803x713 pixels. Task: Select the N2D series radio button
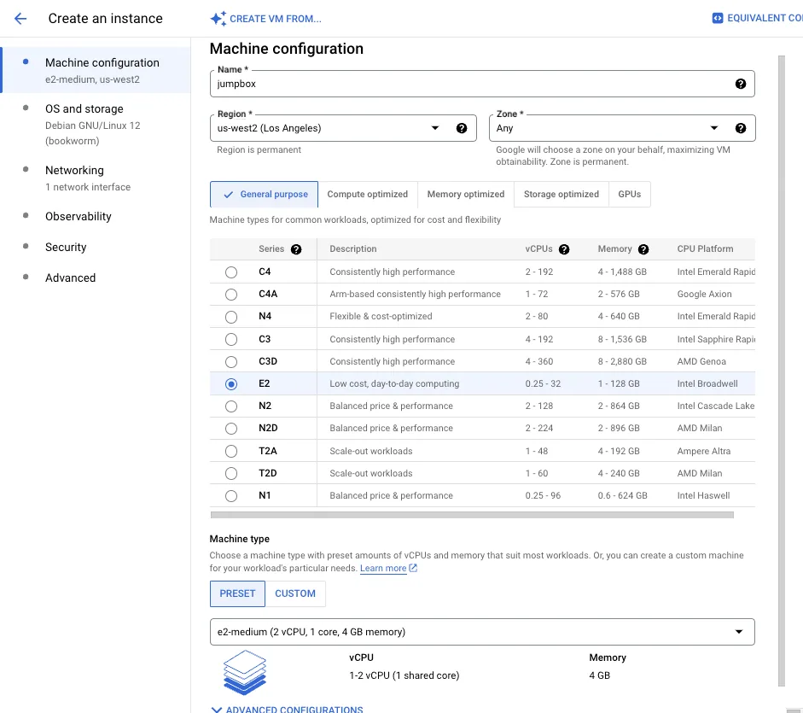click(231, 429)
